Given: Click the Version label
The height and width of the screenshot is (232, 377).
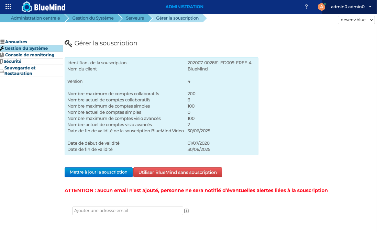Looking at the screenshot, I should pyautogui.click(x=75, y=81).
